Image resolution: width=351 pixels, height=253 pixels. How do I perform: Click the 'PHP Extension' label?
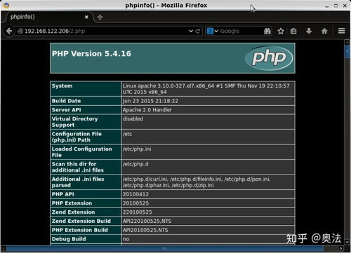(x=72, y=203)
